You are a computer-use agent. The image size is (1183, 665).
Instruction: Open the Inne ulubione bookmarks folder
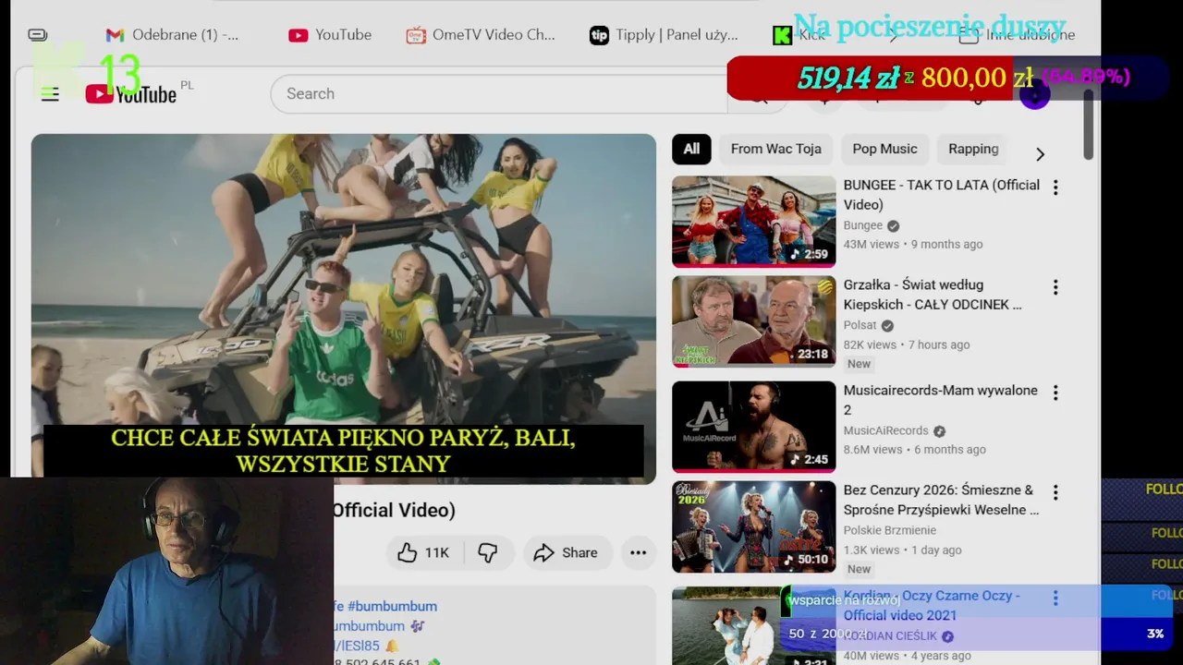[1017, 35]
